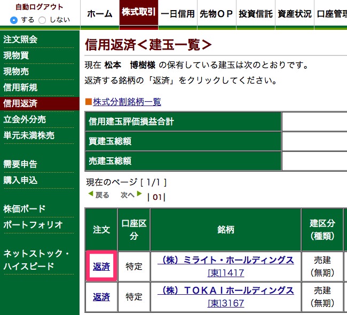Image resolution: width=347 pixels, height=315 pixels.
Task: Open 単元未満株売 in the sidebar
Action: [29, 135]
